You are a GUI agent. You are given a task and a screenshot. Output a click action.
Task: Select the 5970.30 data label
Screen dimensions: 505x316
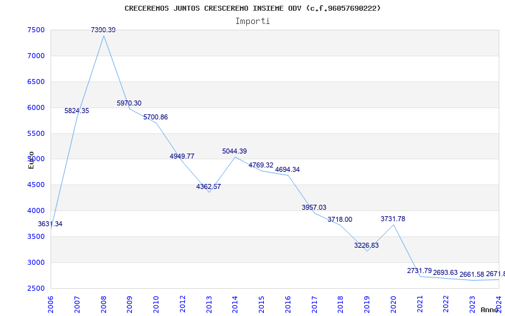coord(129,103)
